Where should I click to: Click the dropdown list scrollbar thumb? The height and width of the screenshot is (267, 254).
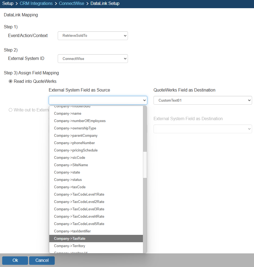coord(145,165)
